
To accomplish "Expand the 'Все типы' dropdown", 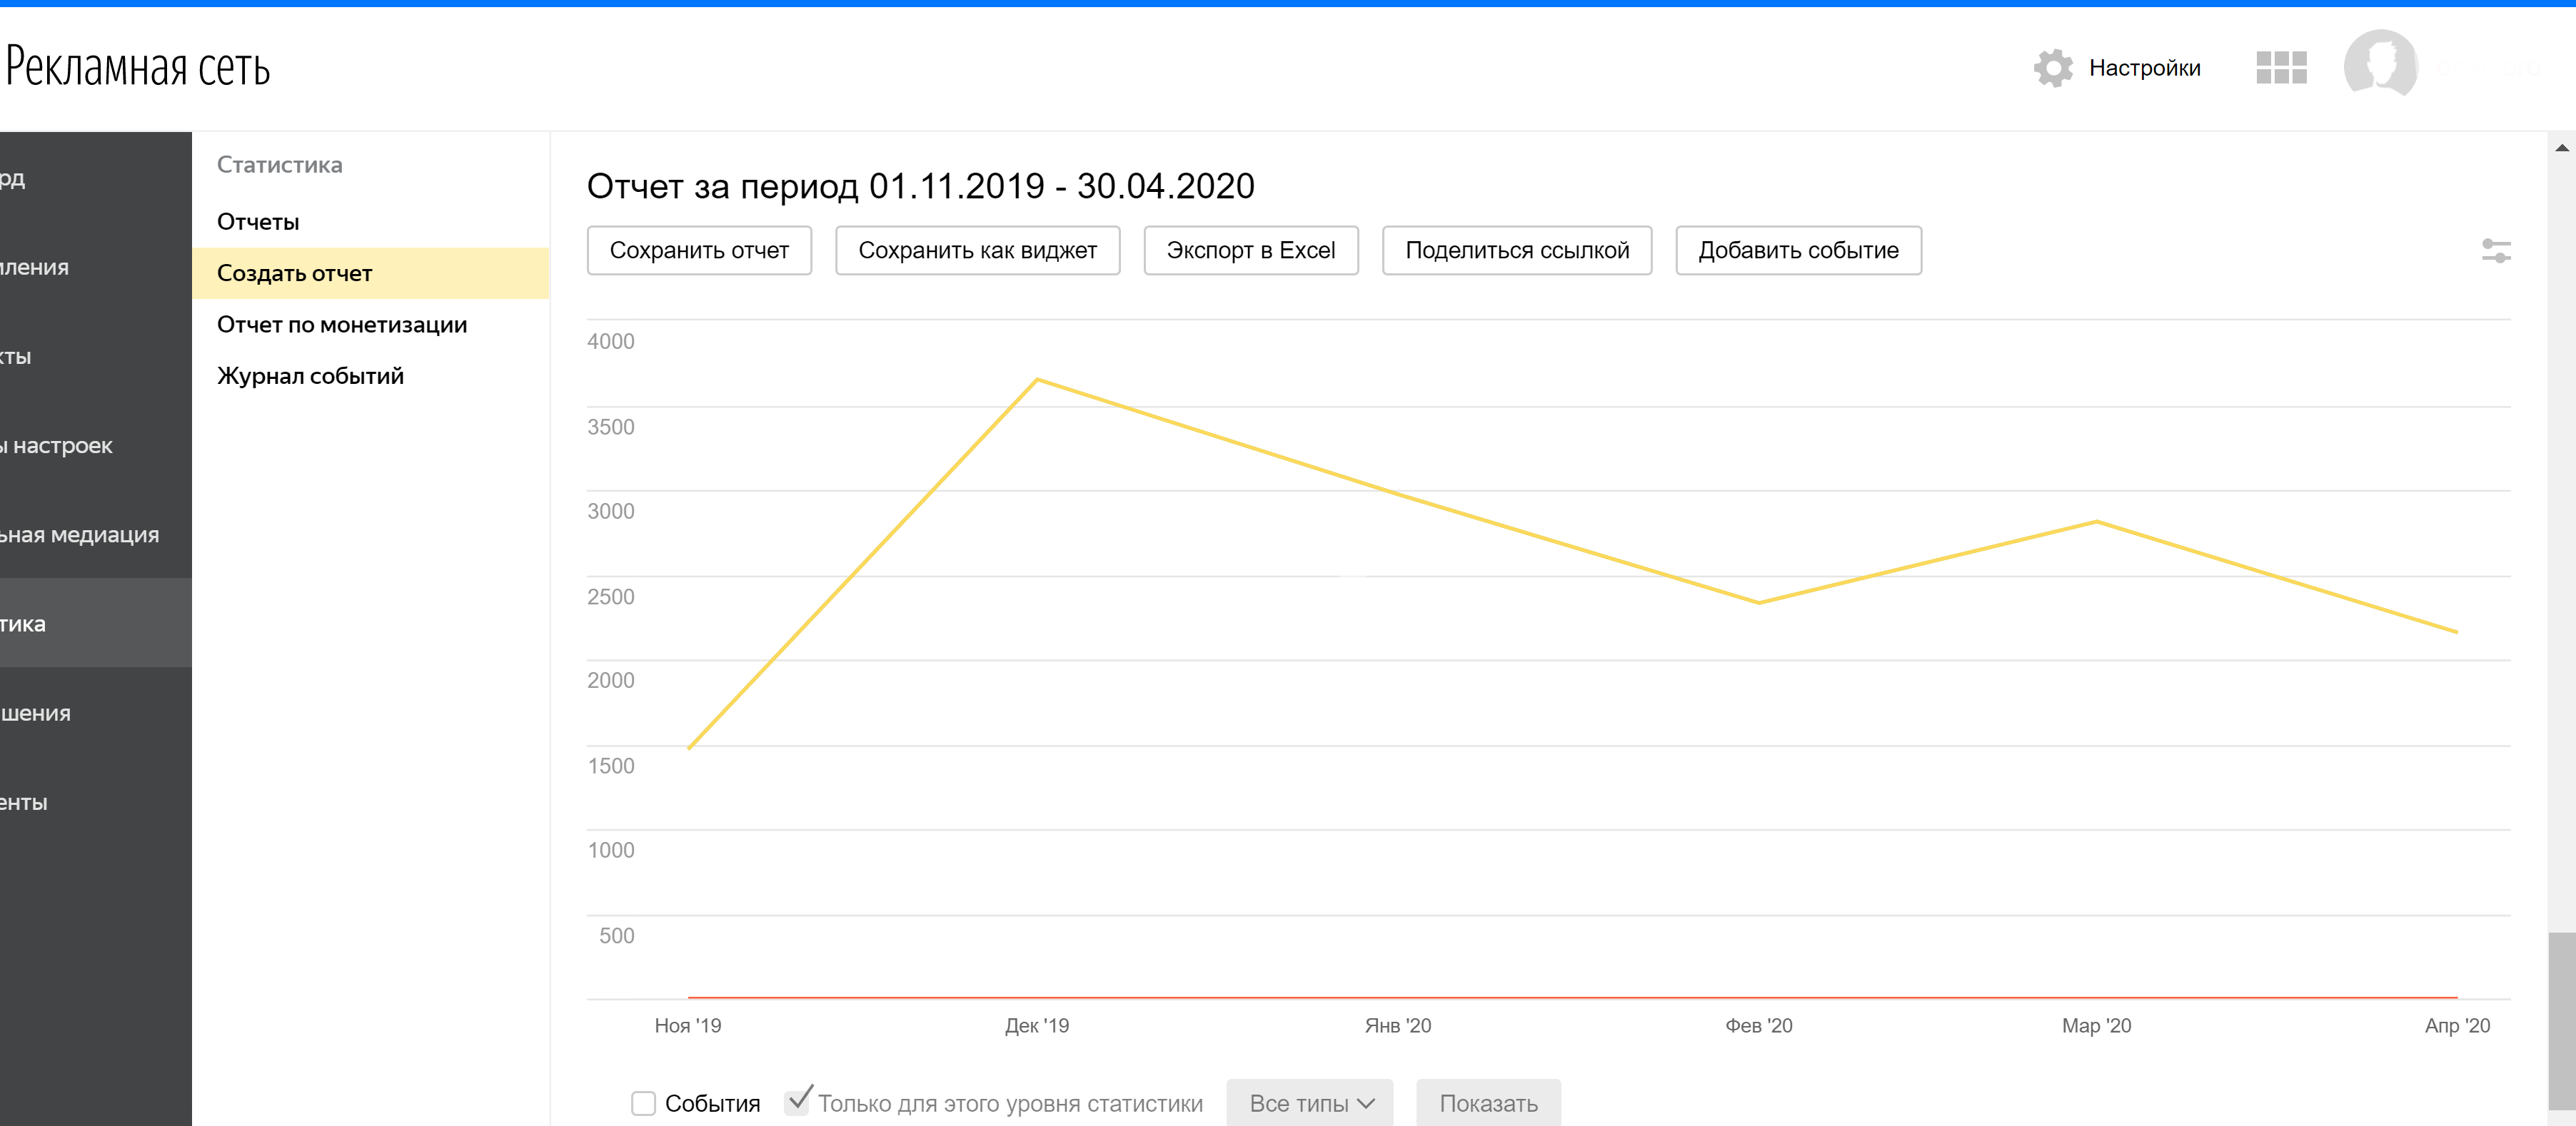I will tap(1309, 1103).
